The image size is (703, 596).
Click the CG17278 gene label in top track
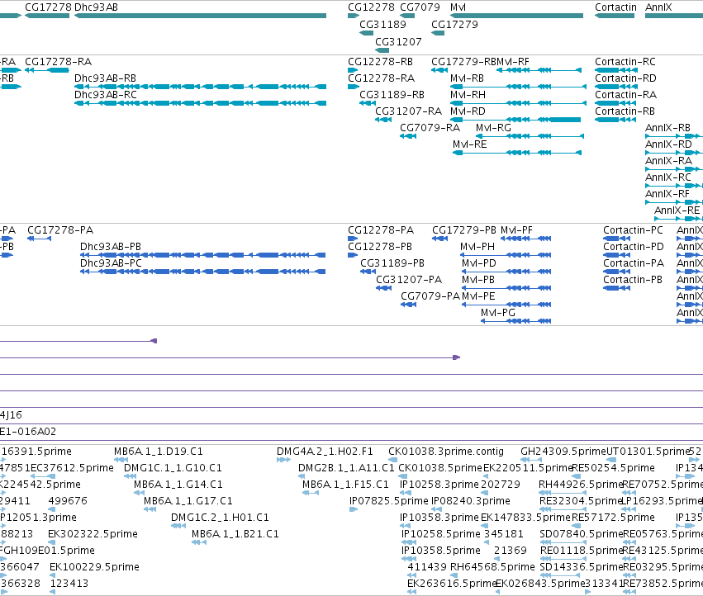tap(48, 7)
